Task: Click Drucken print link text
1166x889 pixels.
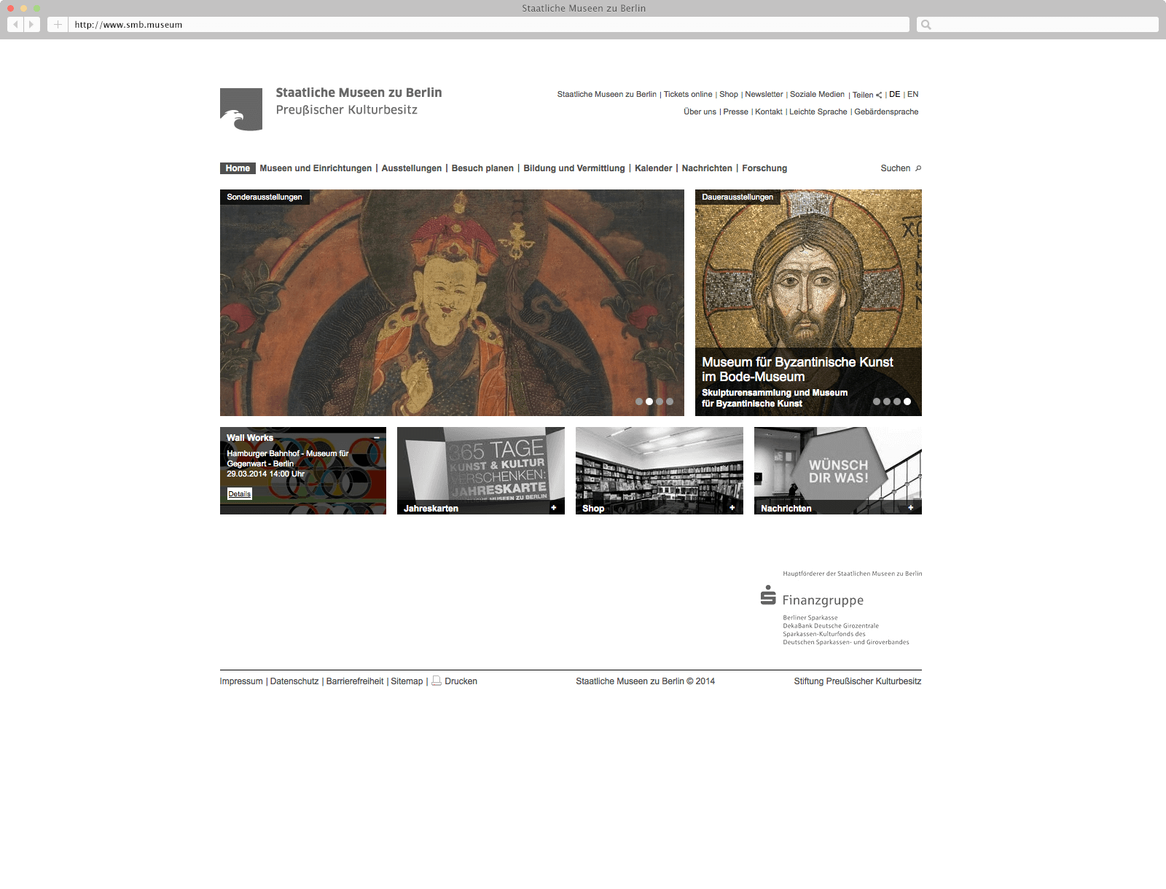Action: (x=461, y=681)
